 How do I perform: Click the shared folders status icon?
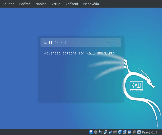click(x=115, y=132)
